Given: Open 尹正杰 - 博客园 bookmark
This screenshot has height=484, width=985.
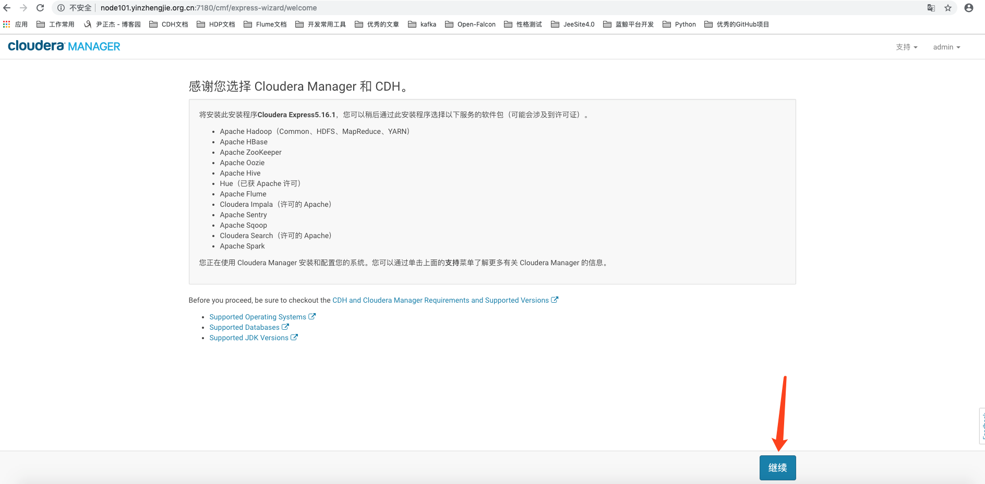Looking at the screenshot, I should (x=112, y=24).
